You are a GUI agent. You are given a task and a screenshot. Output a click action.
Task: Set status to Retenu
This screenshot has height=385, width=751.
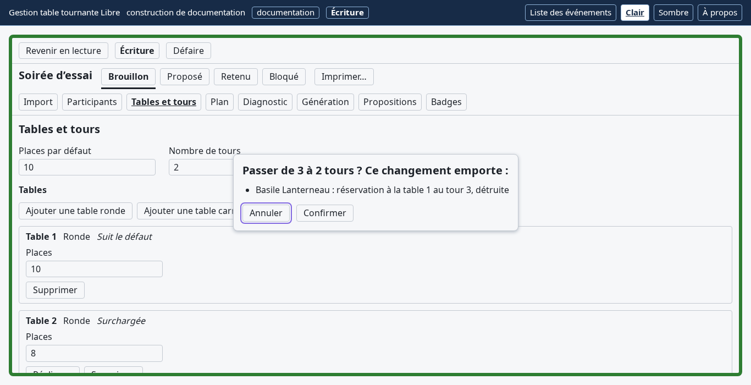point(236,76)
